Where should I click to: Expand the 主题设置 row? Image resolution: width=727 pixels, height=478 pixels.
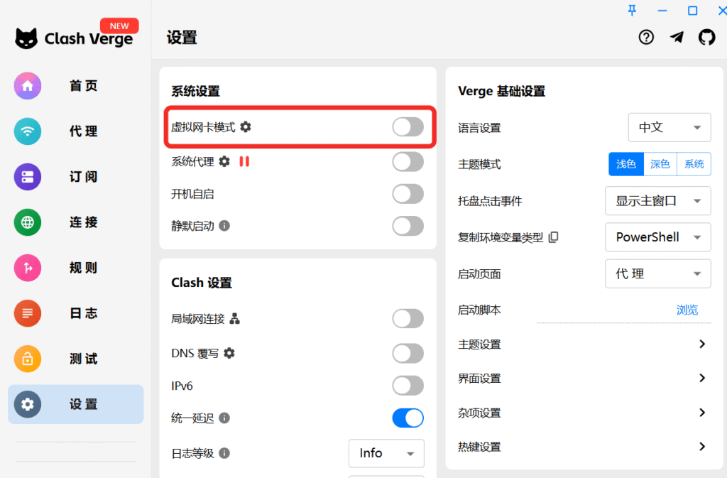tap(701, 344)
